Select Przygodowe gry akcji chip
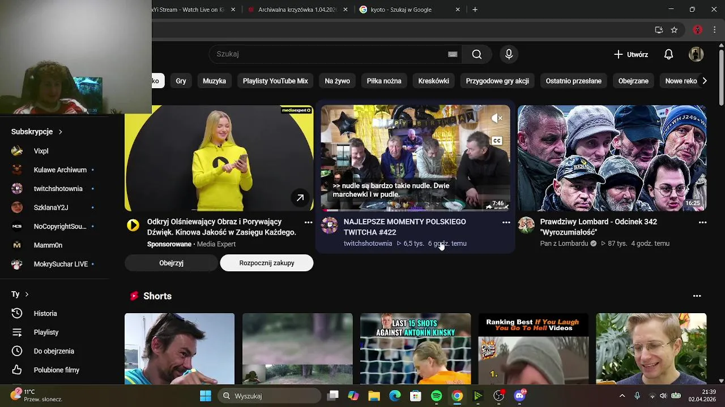This screenshot has width=725, height=407. (x=497, y=81)
